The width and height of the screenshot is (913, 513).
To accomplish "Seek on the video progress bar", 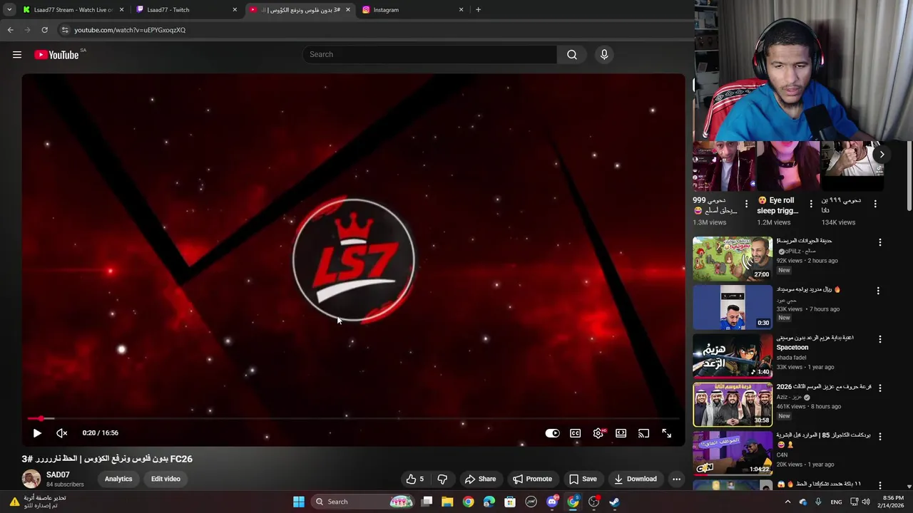I will (x=353, y=418).
